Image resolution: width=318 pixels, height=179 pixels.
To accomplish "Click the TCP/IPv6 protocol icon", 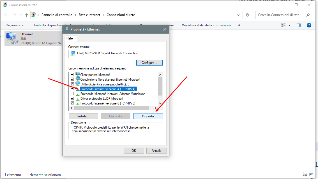I will [x=77, y=104].
